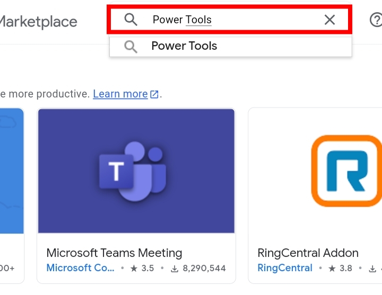The width and height of the screenshot is (382, 295).
Task: Click the 3.5 star rating on Teams card
Action: [142, 268]
